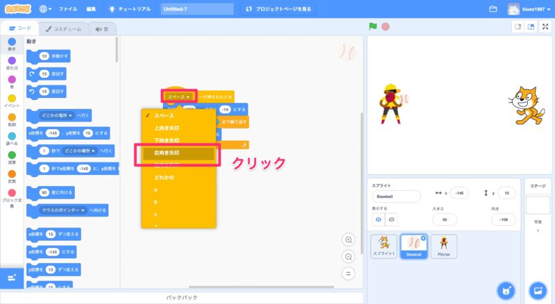Switch to the コスチューム tab
Image resolution: width=555 pixels, height=304 pixels.
pyautogui.click(x=63, y=28)
